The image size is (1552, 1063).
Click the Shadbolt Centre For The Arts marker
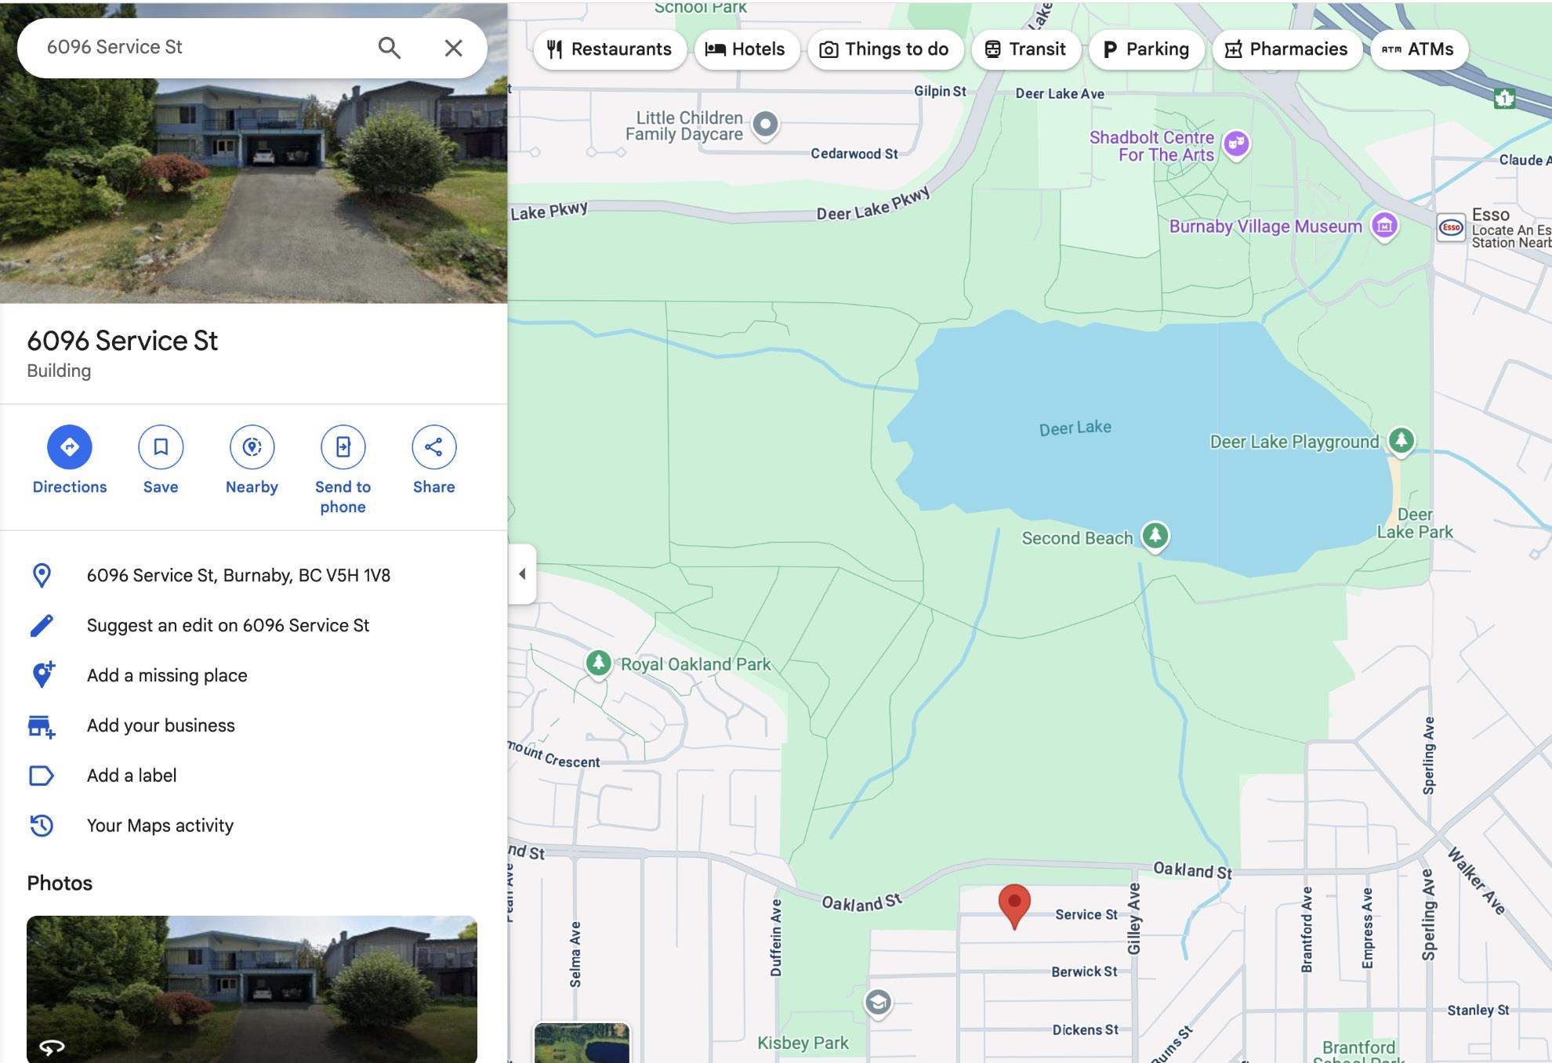point(1237,144)
